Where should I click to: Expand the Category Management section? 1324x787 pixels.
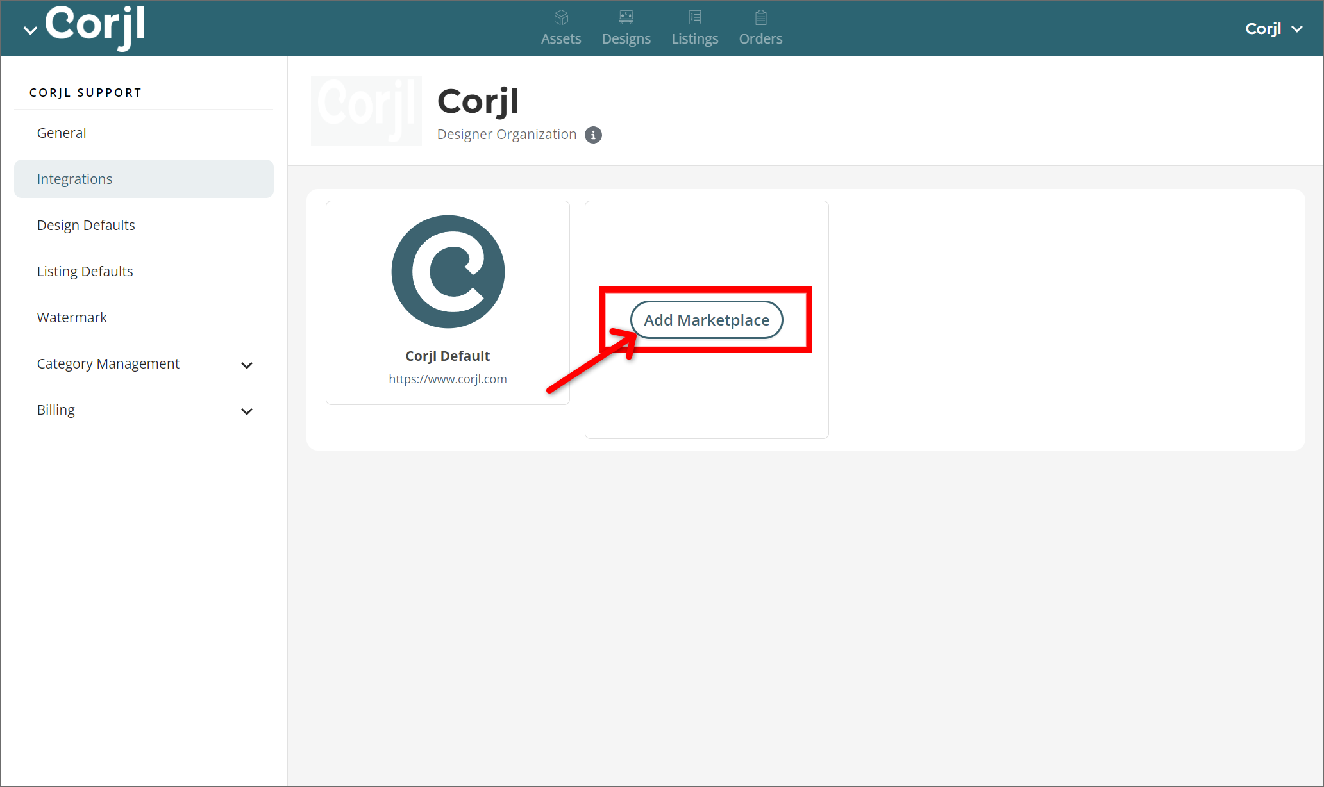click(247, 365)
